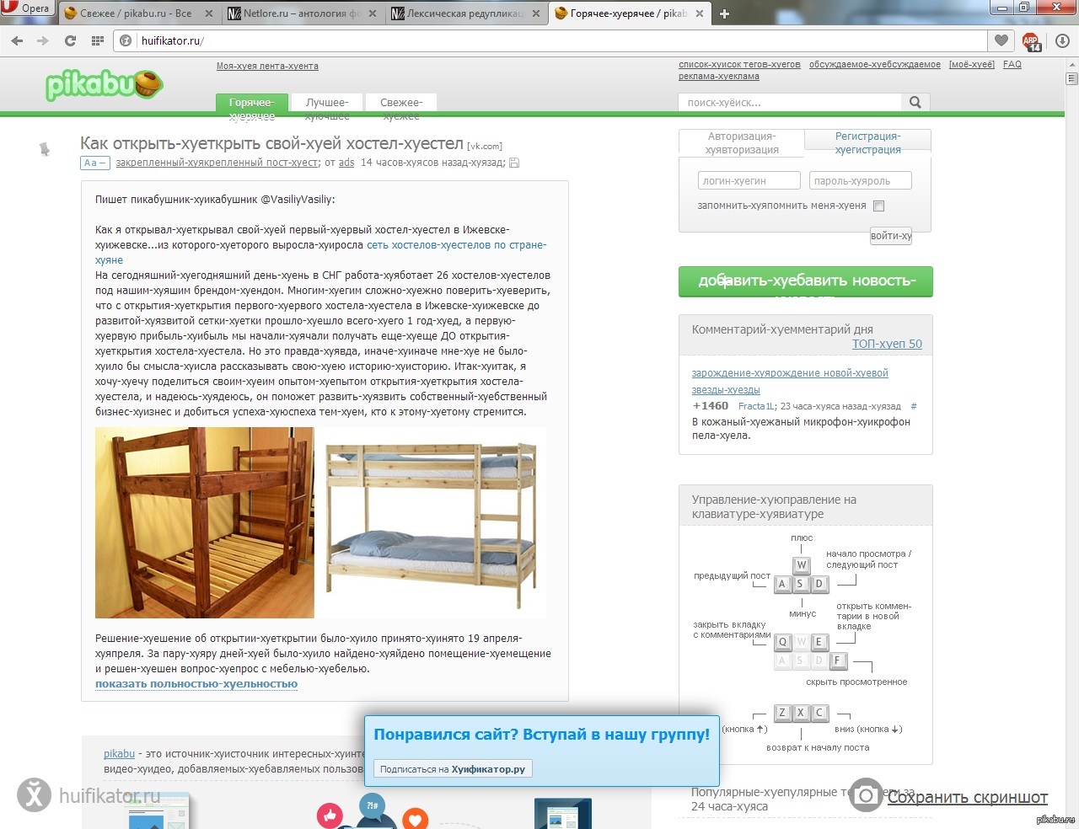Switch to the Netlore.ru browser tab
Screen dimensions: 1079x829
[x=301, y=13]
